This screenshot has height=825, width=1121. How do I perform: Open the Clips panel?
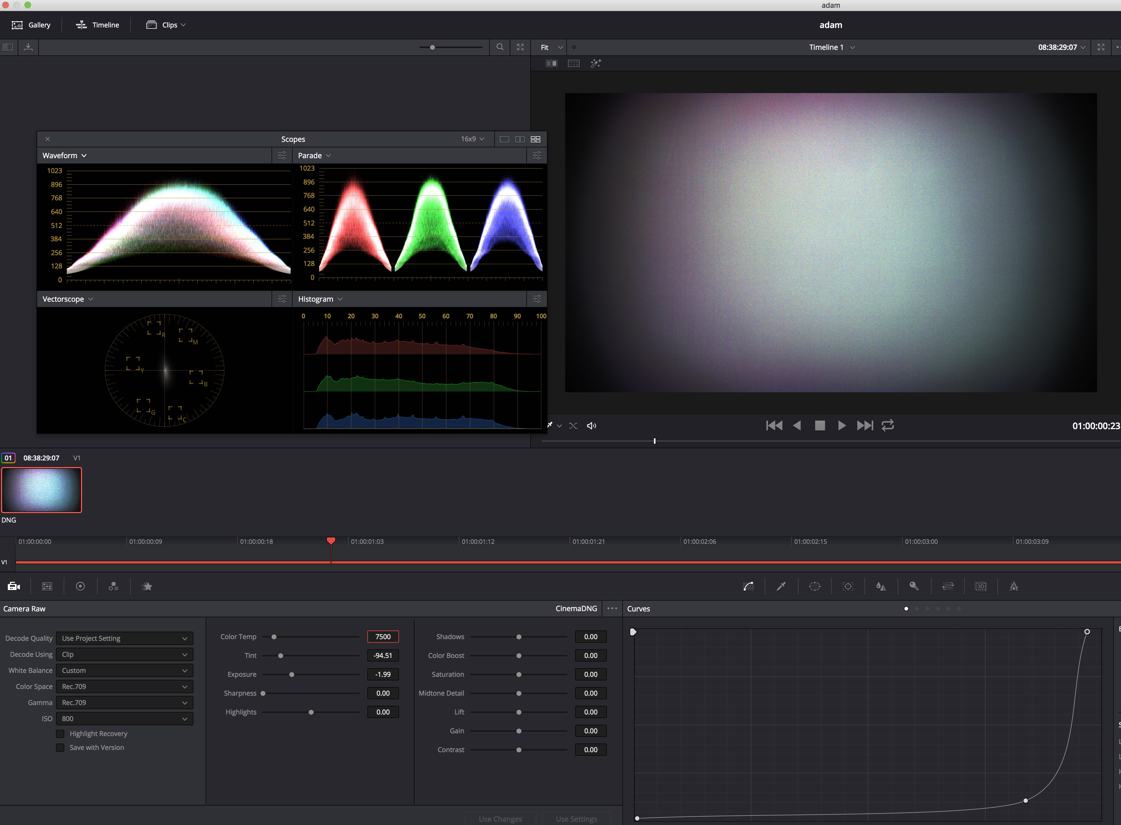click(166, 25)
